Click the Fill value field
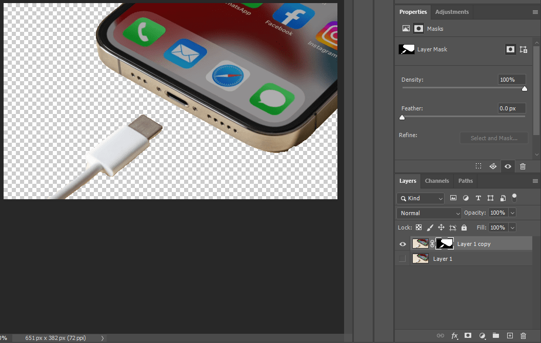This screenshot has height=343, width=541. (498, 227)
